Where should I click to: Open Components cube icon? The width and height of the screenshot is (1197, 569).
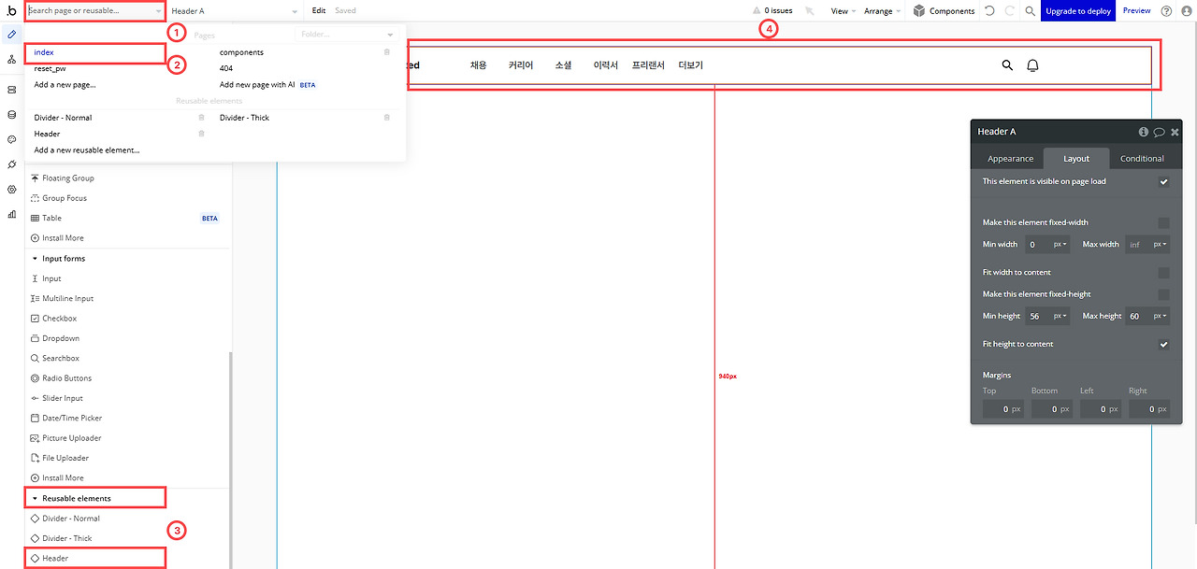(919, 11)
